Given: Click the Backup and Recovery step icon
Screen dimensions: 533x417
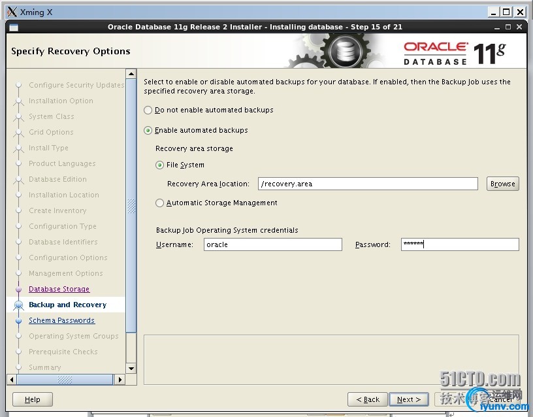Looking at the screenshot, I should click(x=19, y=305).
